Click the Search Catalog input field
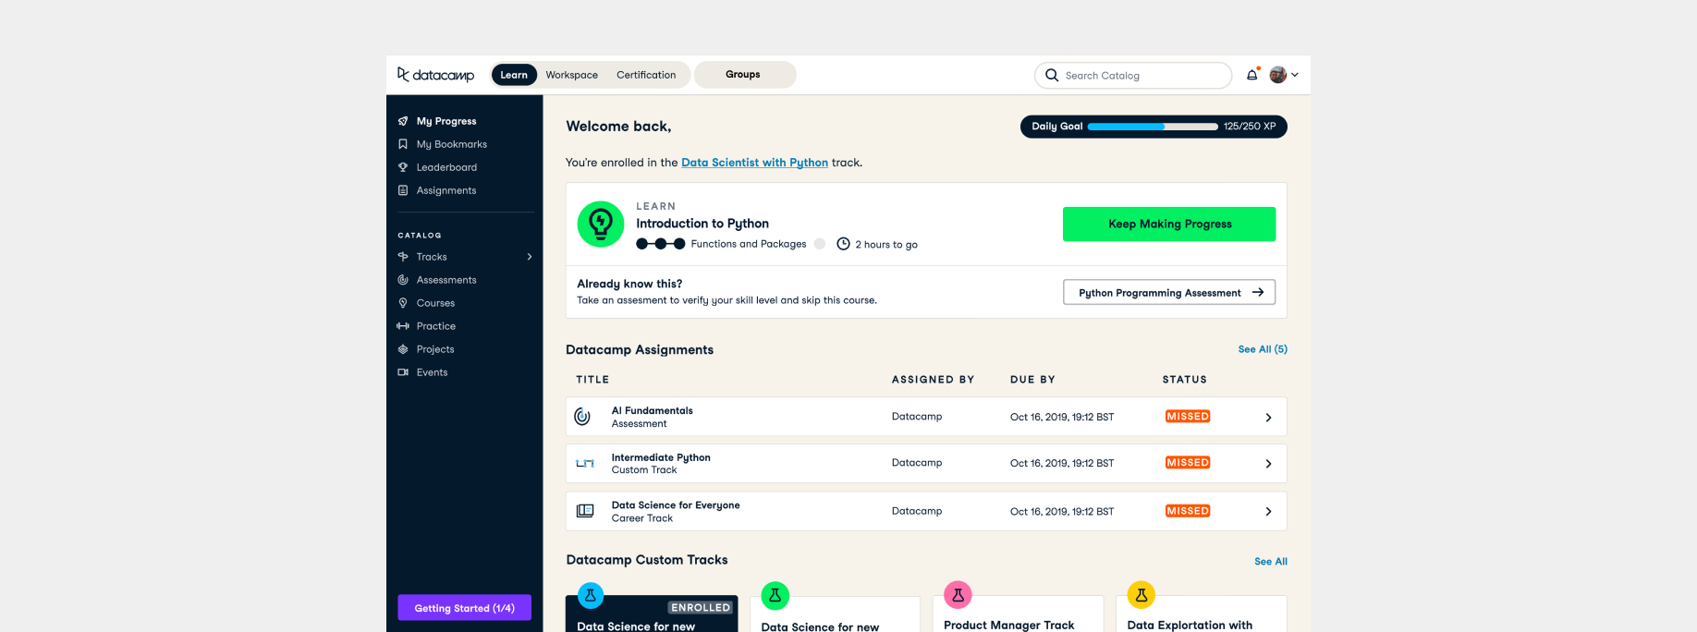The width and height of the screenshot is (1697, 632). coord(1133,75)
